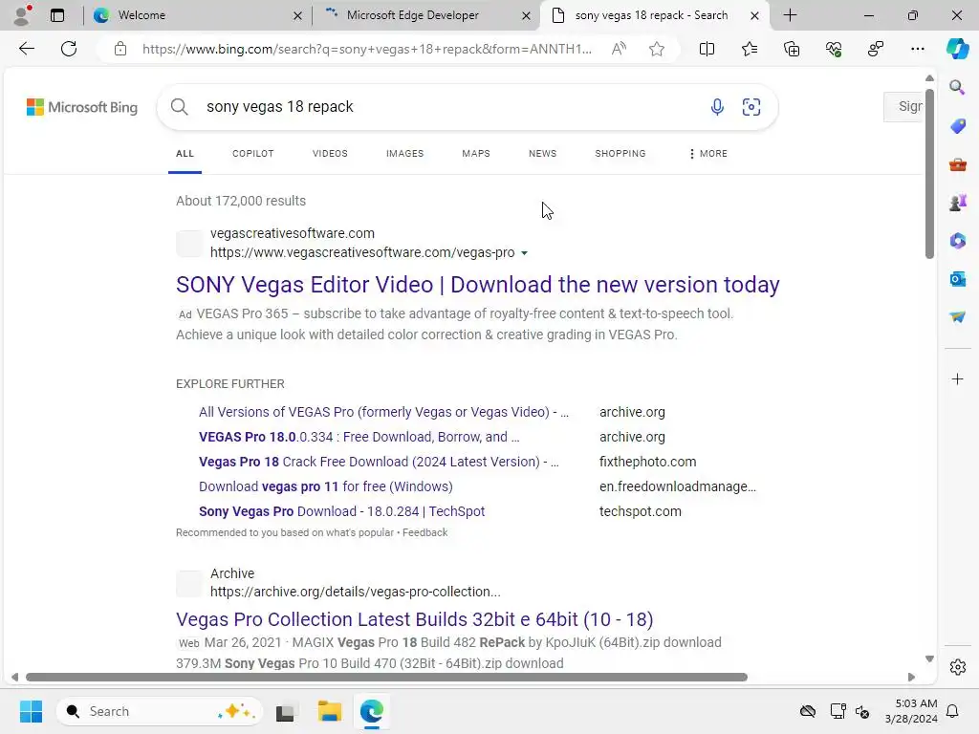Click the Bing search magnifier icon
The image size is (979, 734).
[x=179, y=107]
